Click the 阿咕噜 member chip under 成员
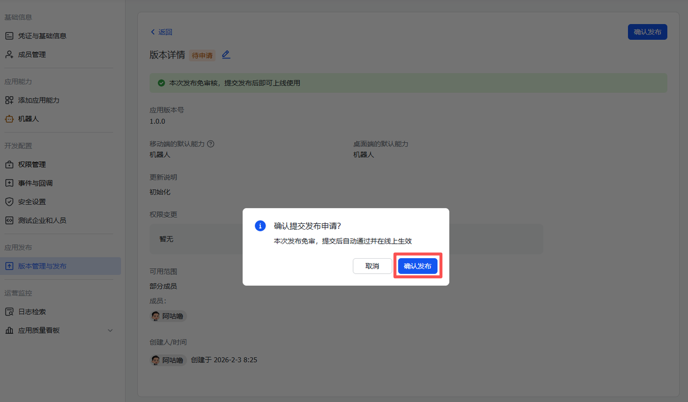This screenshot has width=688, height=402. (x=168, y=316)
